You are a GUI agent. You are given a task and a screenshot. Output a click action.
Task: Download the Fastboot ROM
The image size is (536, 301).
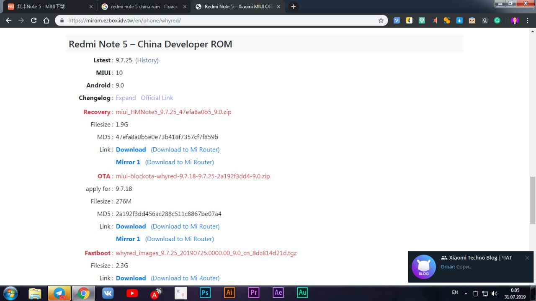131,278
